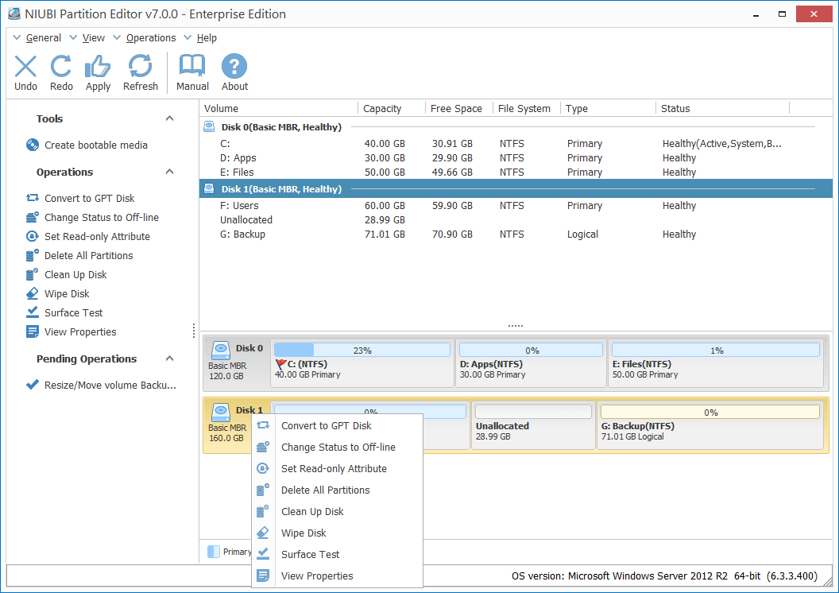The image size is (839, 593).
Task: Select the Unallocated 28.99 GB block
Action: coord(533,425)
